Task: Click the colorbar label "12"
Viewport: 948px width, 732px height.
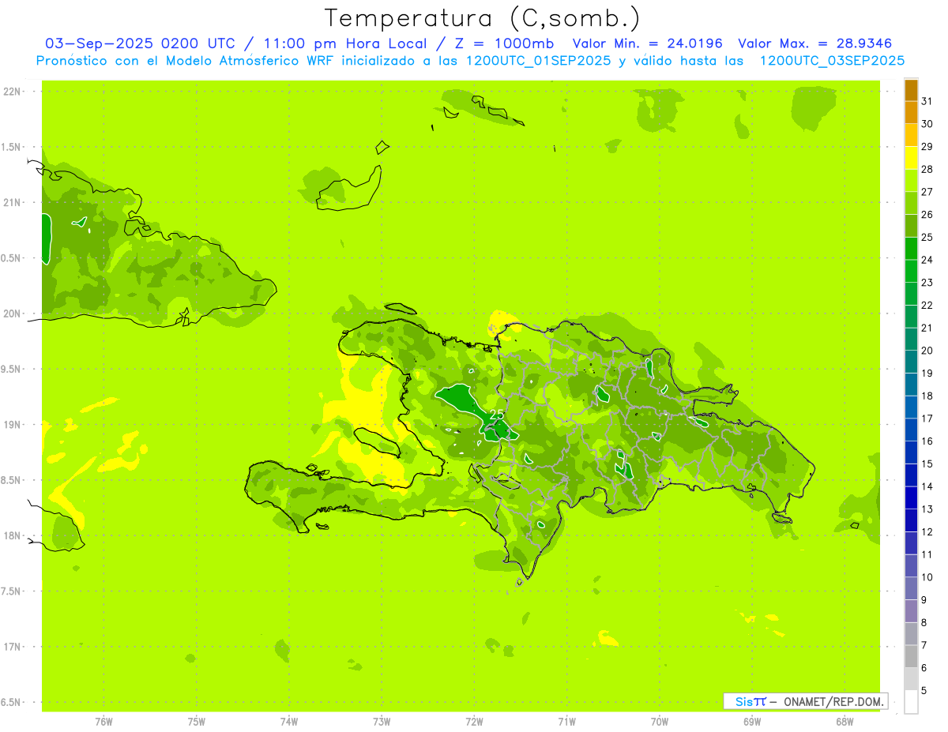Action: tap(927, 531)
